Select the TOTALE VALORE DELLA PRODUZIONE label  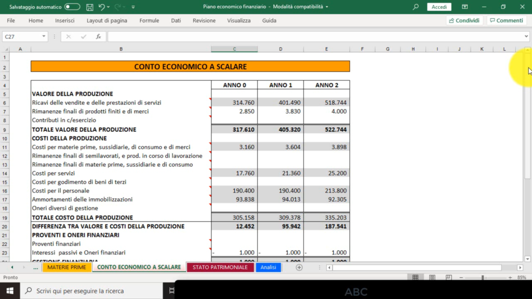(84, 129)
